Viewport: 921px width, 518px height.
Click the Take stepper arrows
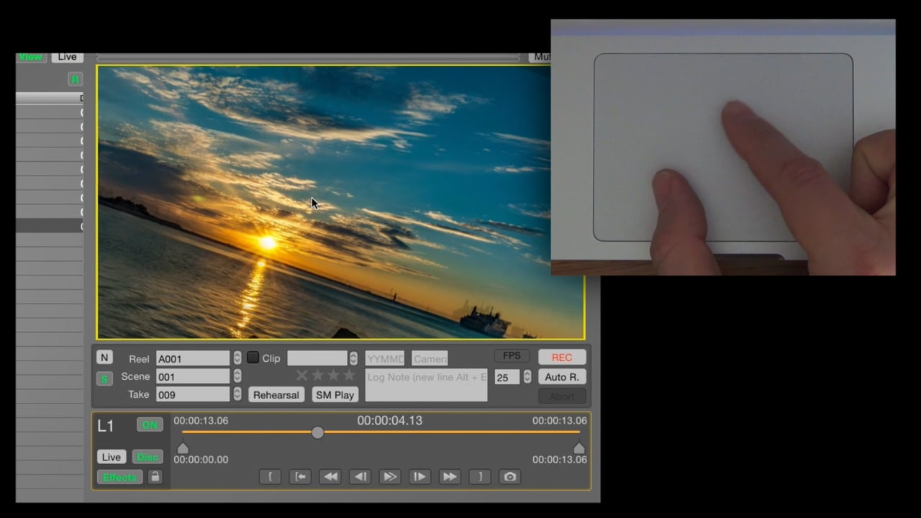pyautogui.click(x=237, y=394)
